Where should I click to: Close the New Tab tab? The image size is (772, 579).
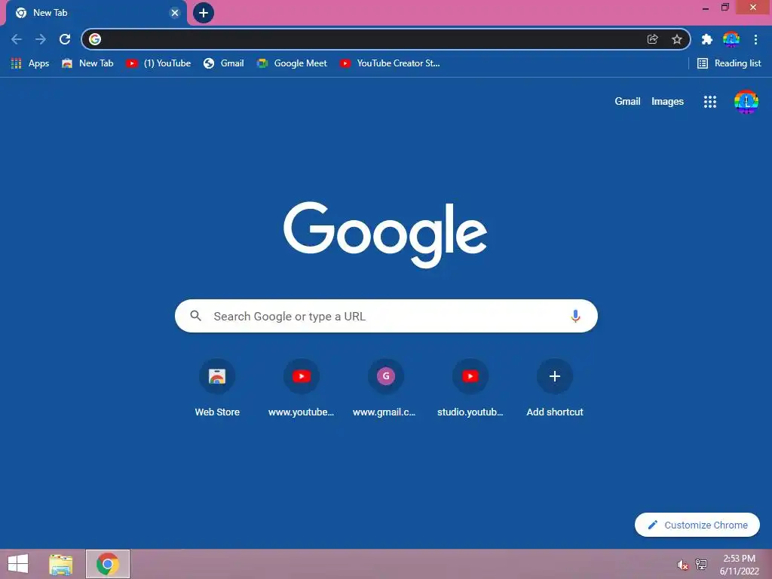(x=175, y=13)
